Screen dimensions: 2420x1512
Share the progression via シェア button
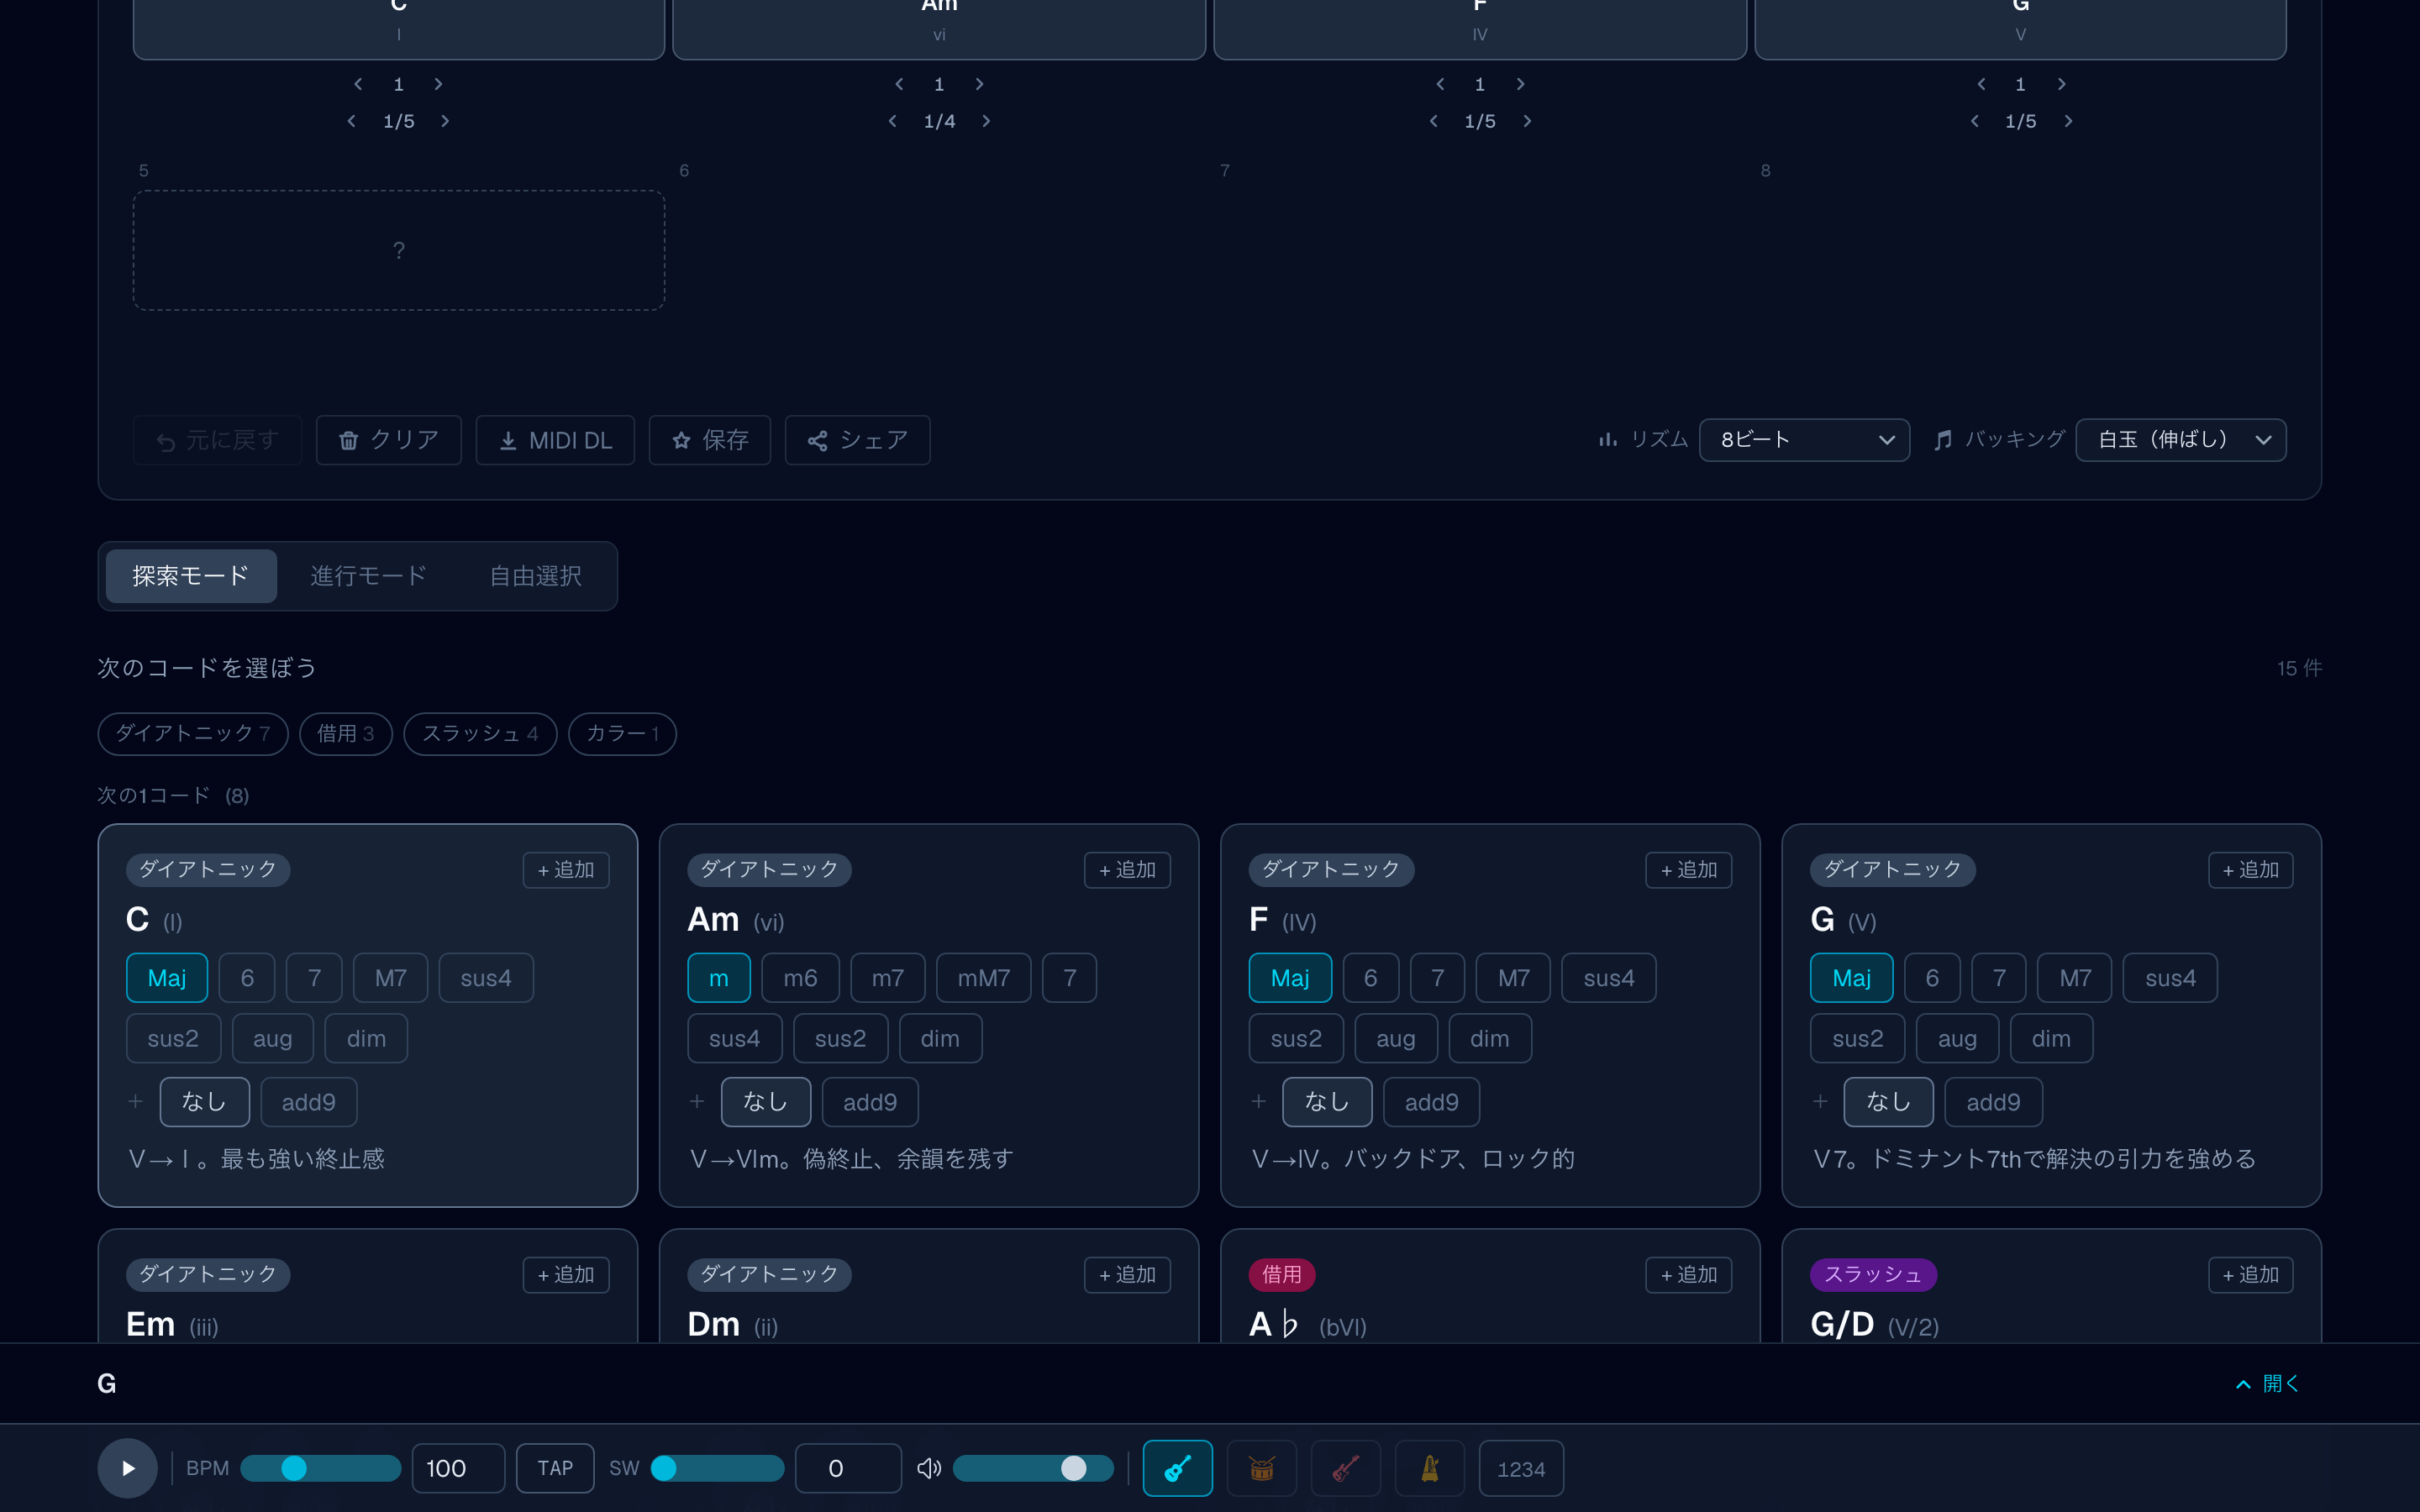coord(857,440)
